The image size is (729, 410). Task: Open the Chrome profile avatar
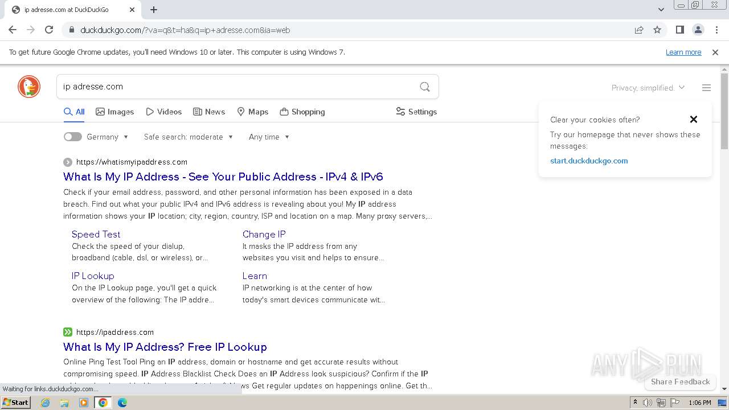[x=698, y=30]
